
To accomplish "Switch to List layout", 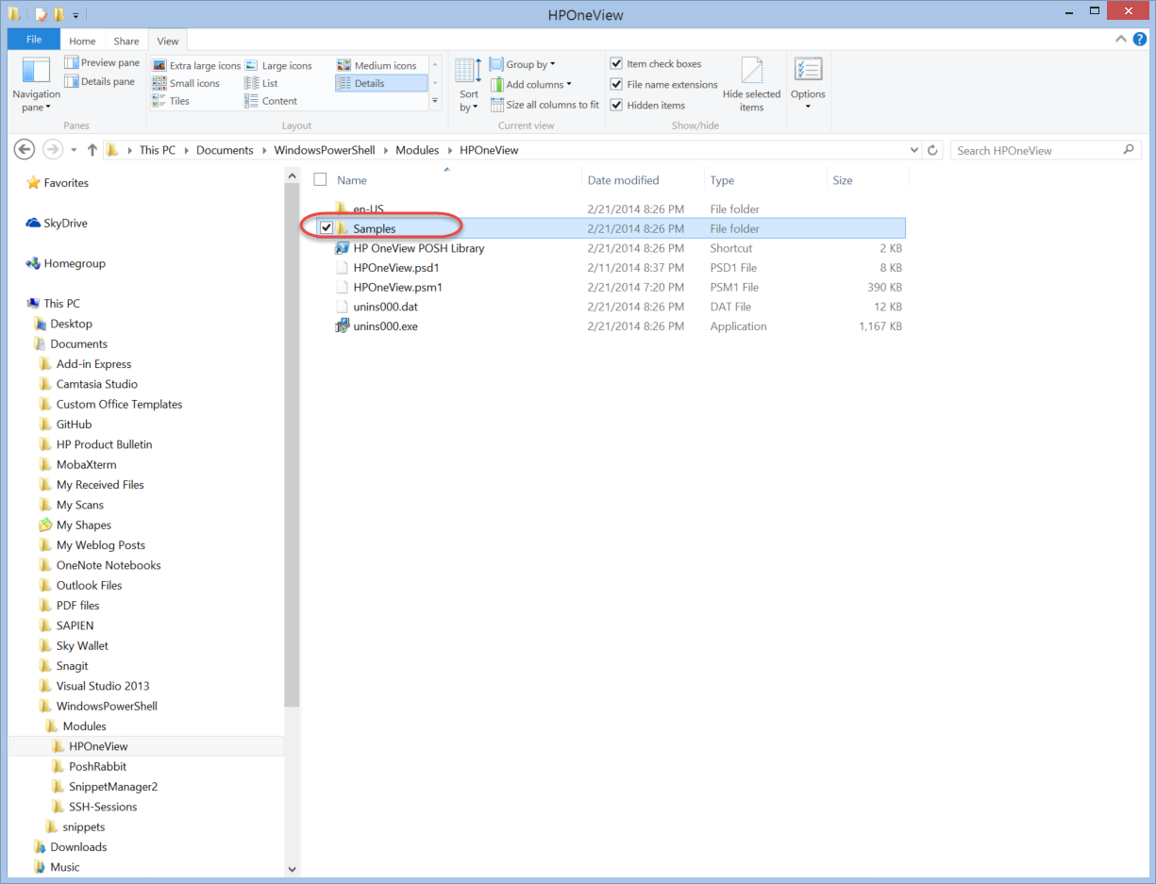I will click(261, 83).
